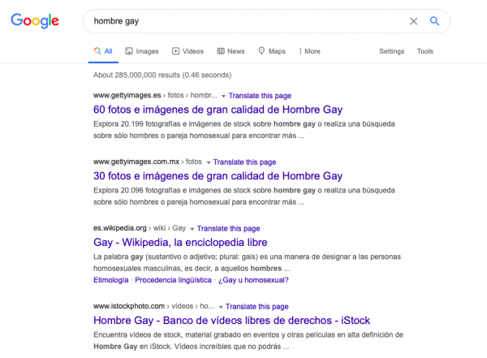The image size is (487, 358).
Task: Expand dropdown arrow next to www.gettyimages.es
Action: [x=223, y=97]
